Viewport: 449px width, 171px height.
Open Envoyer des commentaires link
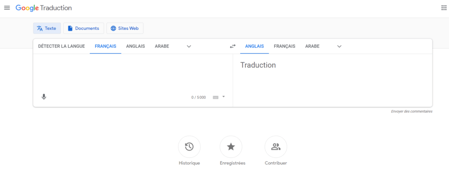click(412, 112)
